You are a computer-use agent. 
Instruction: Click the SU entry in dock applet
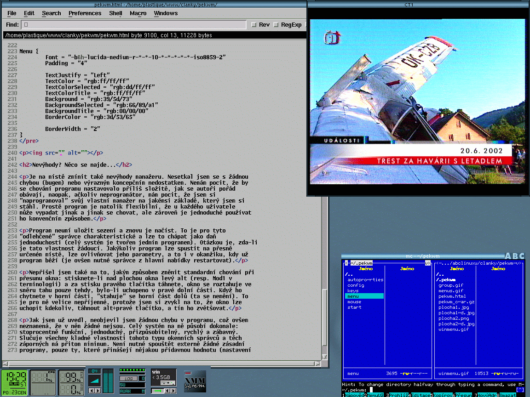pyautogui.click(x=132, y=385)
